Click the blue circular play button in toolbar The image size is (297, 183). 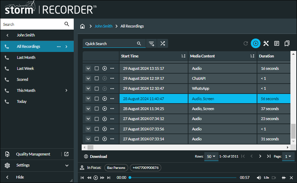click(x=255, y=43)
